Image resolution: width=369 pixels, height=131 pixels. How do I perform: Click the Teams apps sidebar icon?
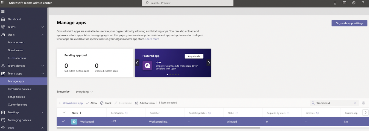coord(3,73)
